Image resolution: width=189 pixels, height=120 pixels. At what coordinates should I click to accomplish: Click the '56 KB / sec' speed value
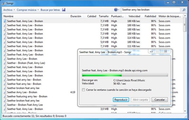point(120,83)
